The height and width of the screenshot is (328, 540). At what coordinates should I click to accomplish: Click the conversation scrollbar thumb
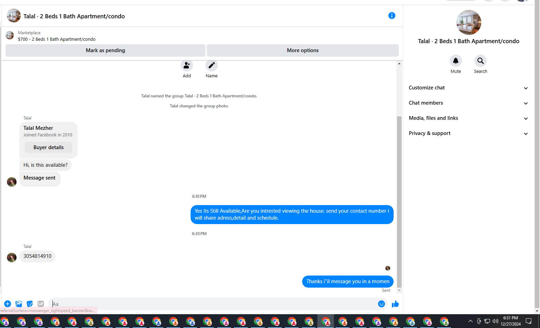pyautogui.click(x=399, y=202)
